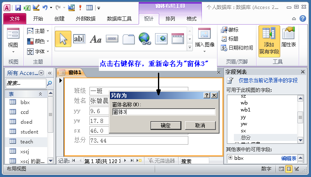Click the help question mark icon
Image resolution: width=311 pixels, height=177 pixels.
(x=303, y=18)
